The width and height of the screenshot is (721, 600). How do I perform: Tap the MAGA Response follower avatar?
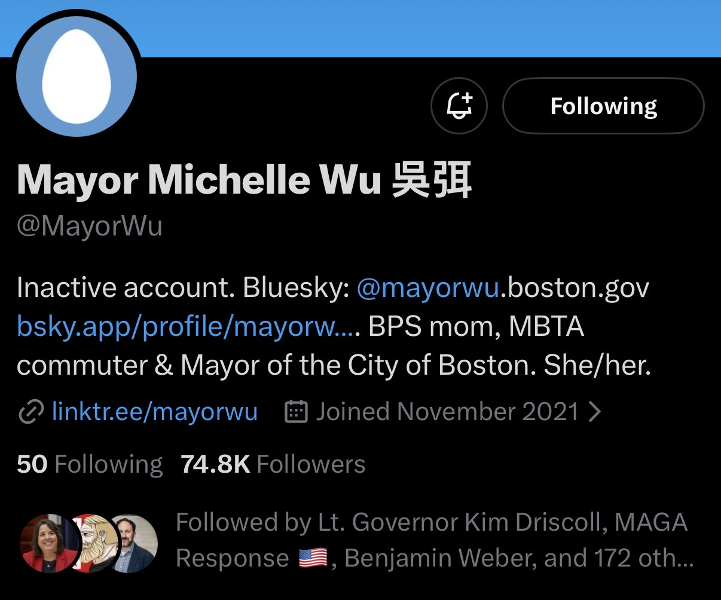[96, 543]
